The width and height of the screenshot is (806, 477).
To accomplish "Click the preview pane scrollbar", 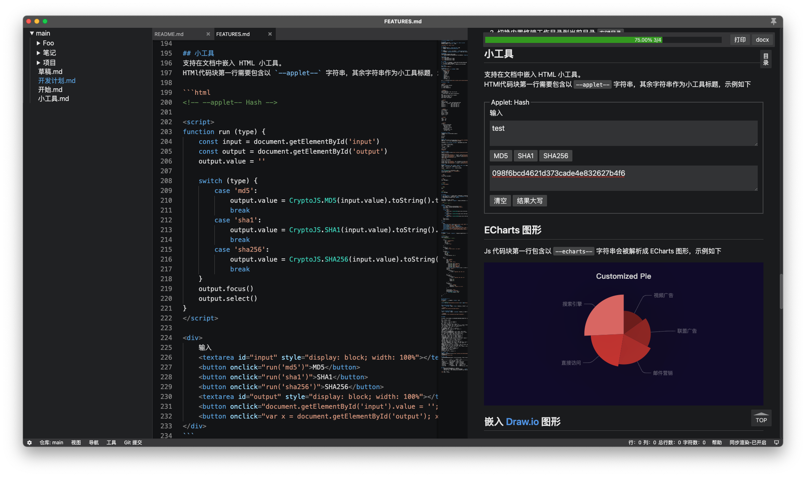I will click(x=781, y=291).
